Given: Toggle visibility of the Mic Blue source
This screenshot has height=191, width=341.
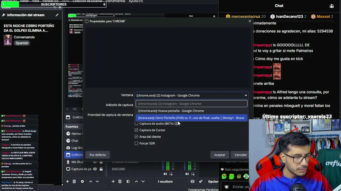Looking at the screenshot, I should (95, 162).
